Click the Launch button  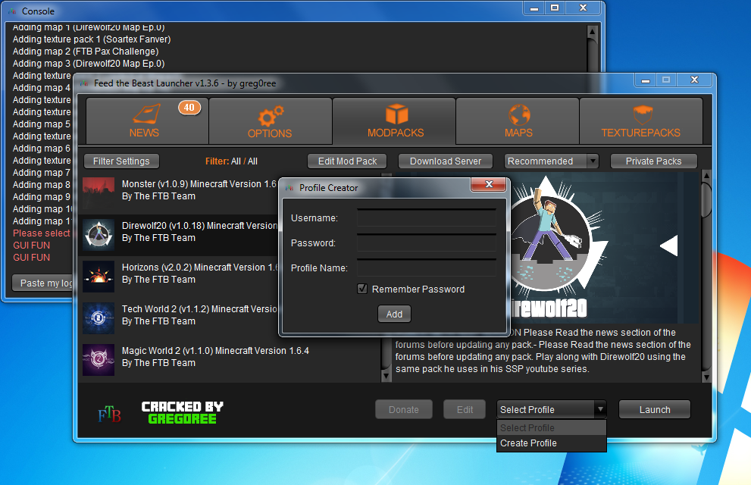coord(655,410)
